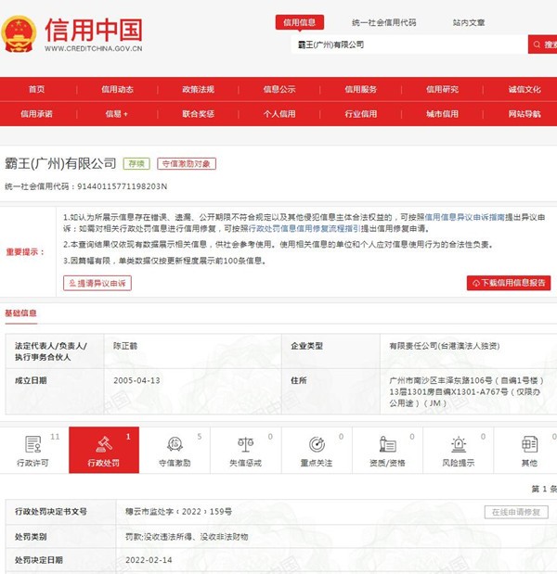Click legal representative name 陈正鹤
This screenshot has width=557, height=574.
pos(125,346)
